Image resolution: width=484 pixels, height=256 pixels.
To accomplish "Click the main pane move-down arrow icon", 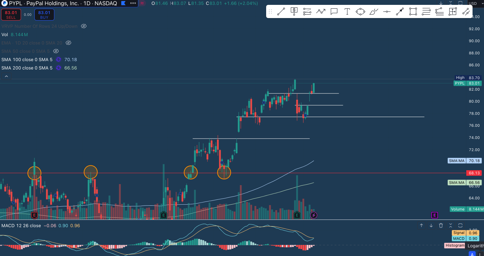I will pyautogui.click(x=441, y=3).
